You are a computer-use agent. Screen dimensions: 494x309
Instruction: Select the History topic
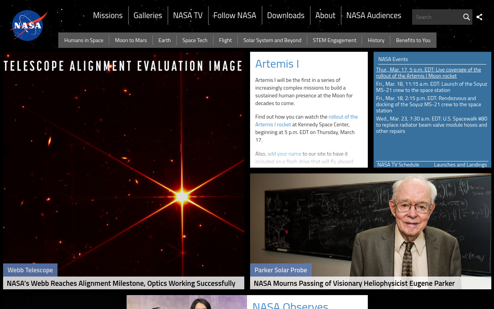click(x=376, y=40)
